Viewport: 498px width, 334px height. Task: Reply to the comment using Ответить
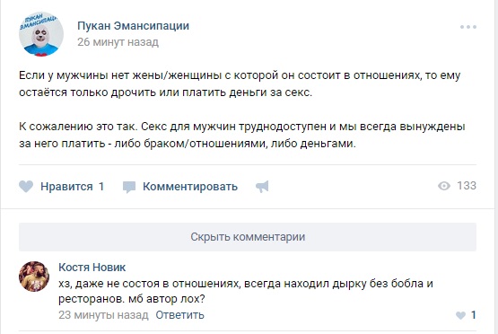pyautogui.click(x=179, y=315)
